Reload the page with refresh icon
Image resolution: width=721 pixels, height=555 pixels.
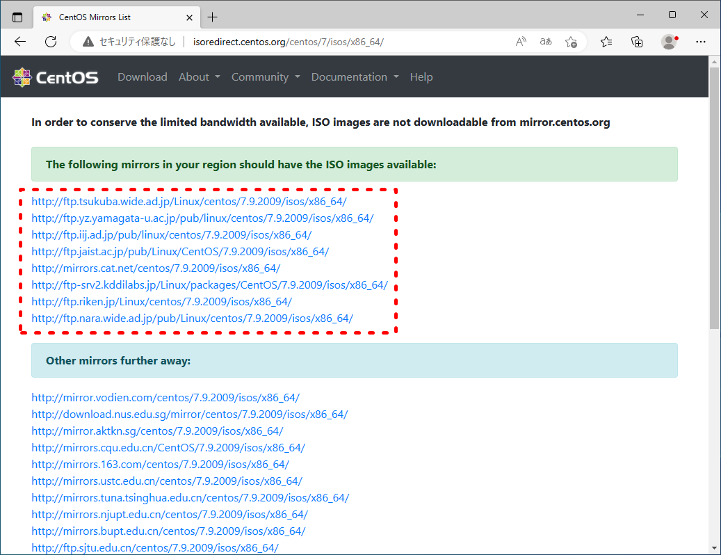click(x=51, y=42)
